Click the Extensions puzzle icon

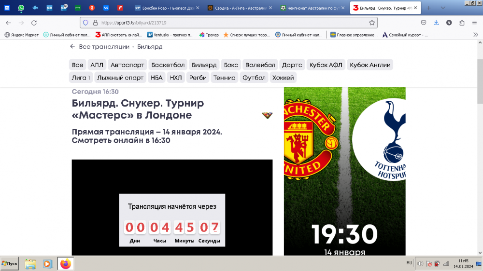462,23
